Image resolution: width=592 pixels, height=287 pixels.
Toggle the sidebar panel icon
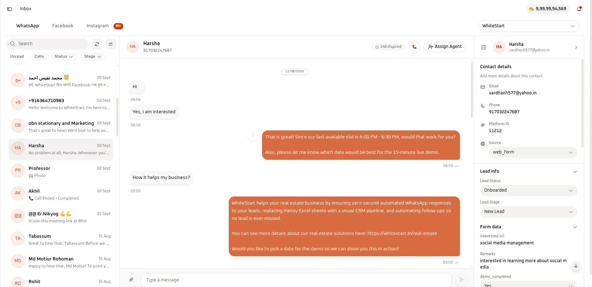point(9,9)
